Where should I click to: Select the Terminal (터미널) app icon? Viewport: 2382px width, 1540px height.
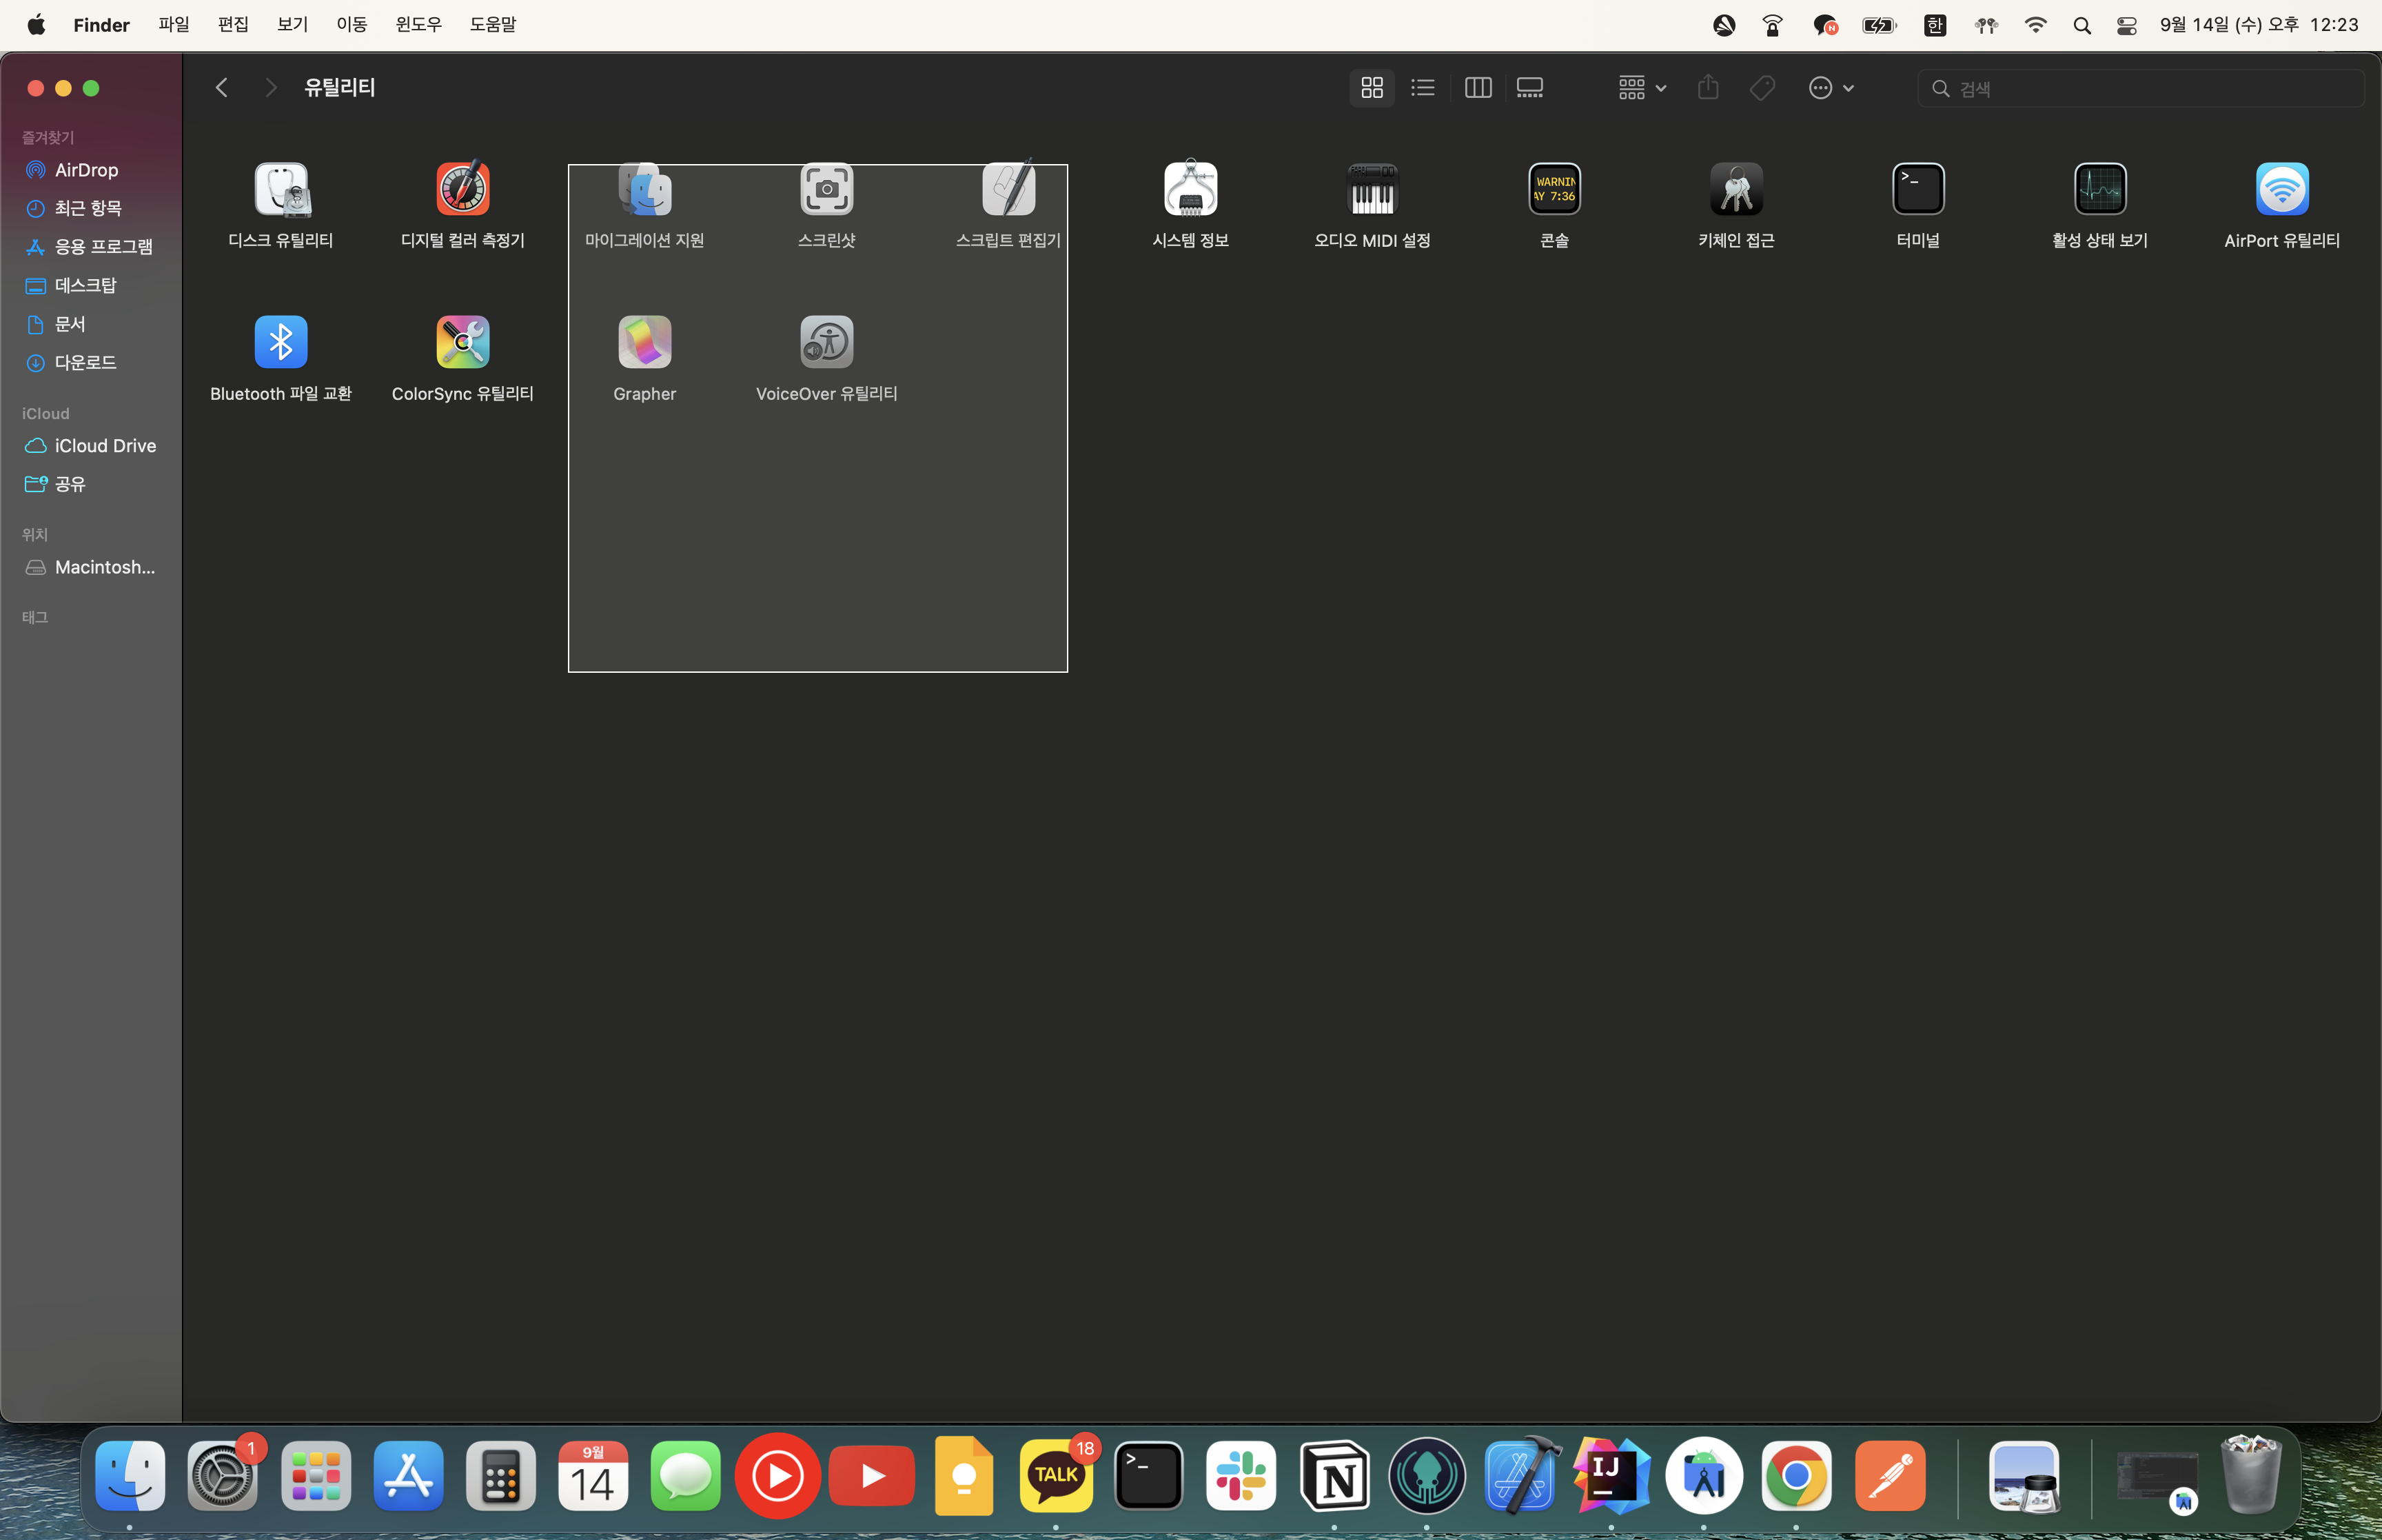coord(1917,189)
